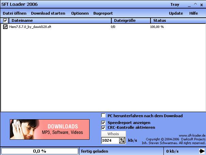Sort by the Dateigröße column header
This screenshot has height=155, width=206.
[x=131, y=20]
